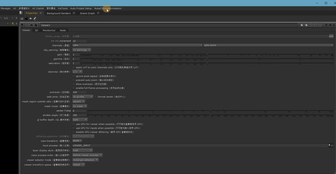
Task: Toggle the show overscan checkbox
Action: coord(74,84)
